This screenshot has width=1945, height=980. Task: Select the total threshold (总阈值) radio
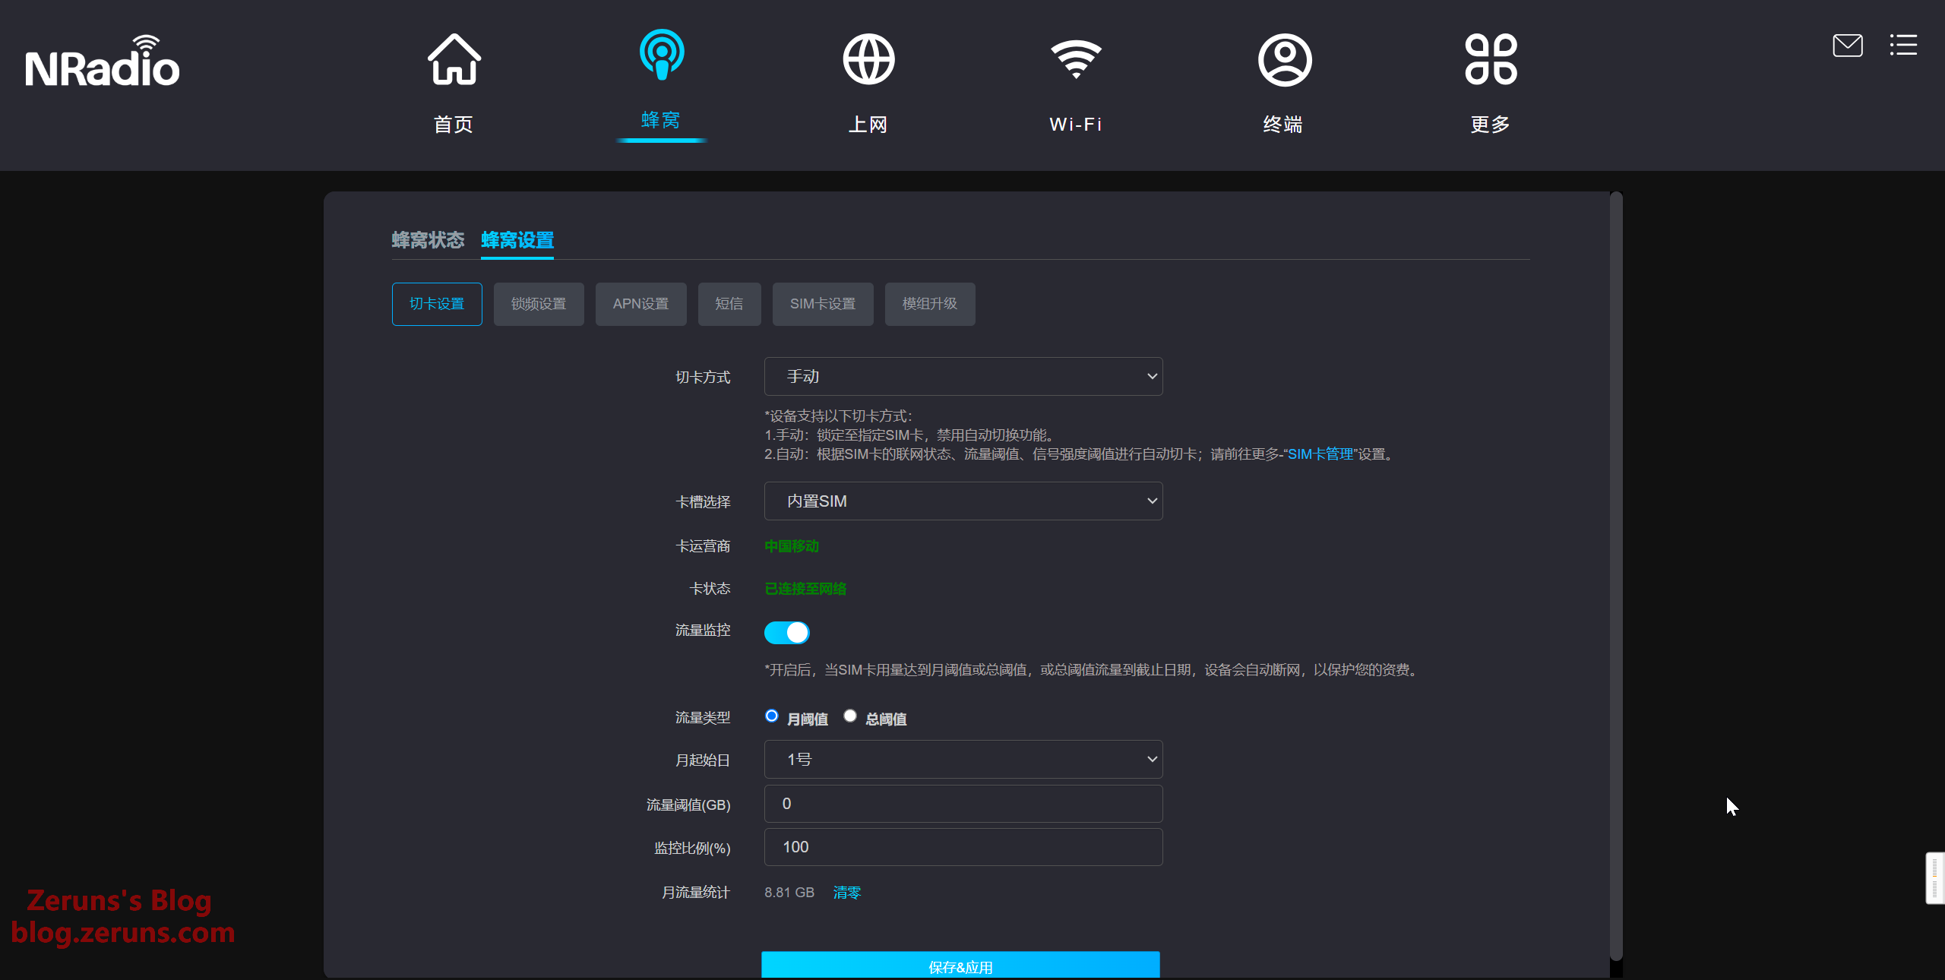pyautogui.click(x=850, y=716)
